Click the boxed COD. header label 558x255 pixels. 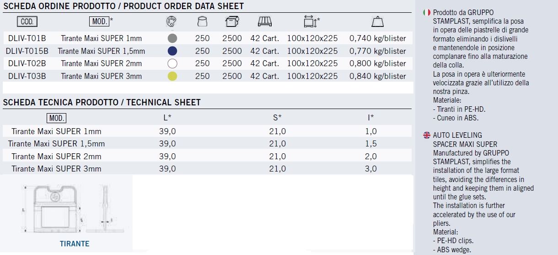click(27, 21)
